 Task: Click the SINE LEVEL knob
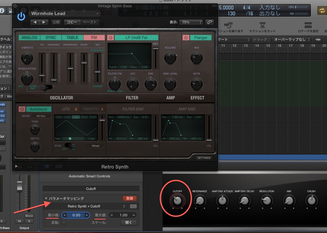point(170,84)
